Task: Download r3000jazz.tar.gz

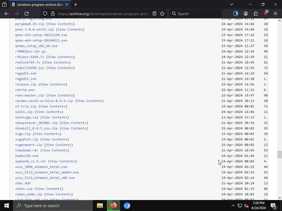Action: pos(31,51)
